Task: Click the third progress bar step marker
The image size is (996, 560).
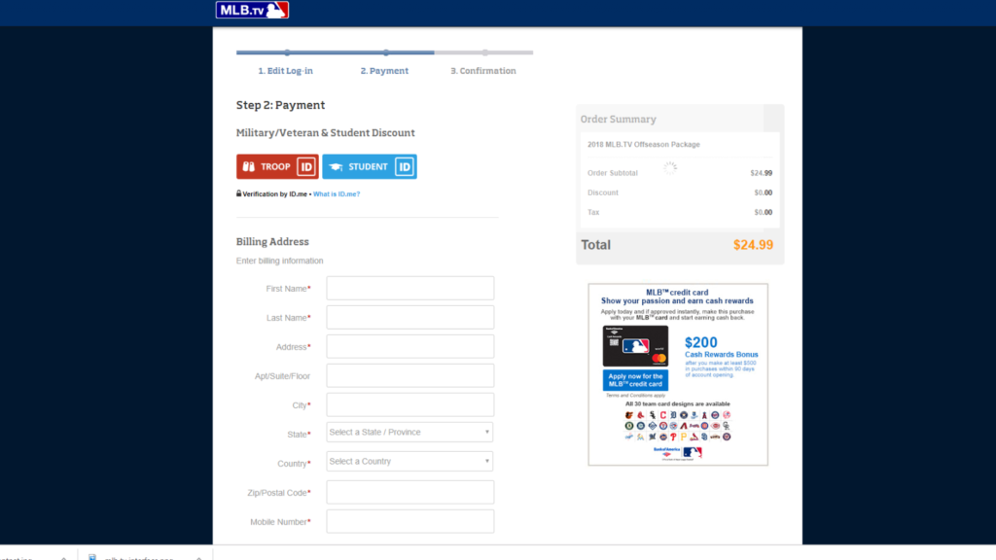Action: click(484, 52)
